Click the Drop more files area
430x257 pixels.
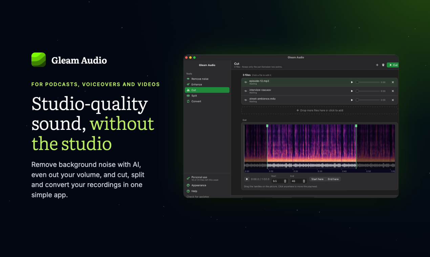(320, 110)
